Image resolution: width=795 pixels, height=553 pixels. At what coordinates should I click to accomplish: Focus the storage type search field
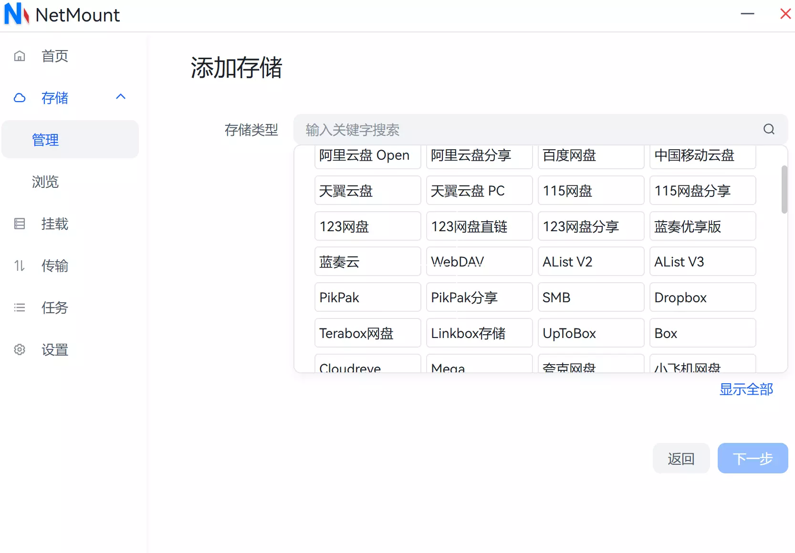(x=530, y=129)
